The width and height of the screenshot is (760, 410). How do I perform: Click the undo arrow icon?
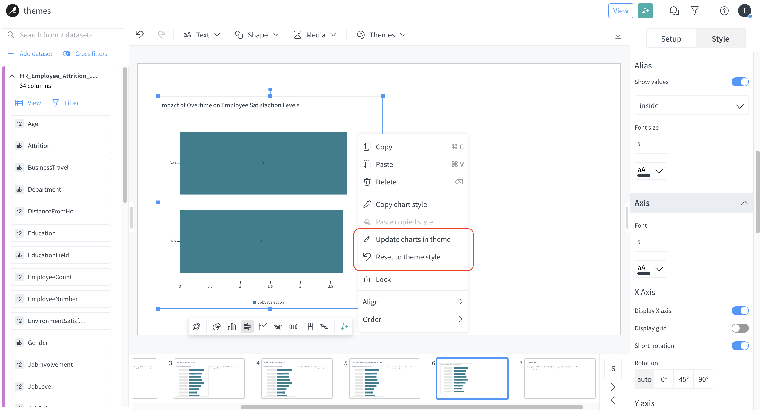click(x=139, y=35)
